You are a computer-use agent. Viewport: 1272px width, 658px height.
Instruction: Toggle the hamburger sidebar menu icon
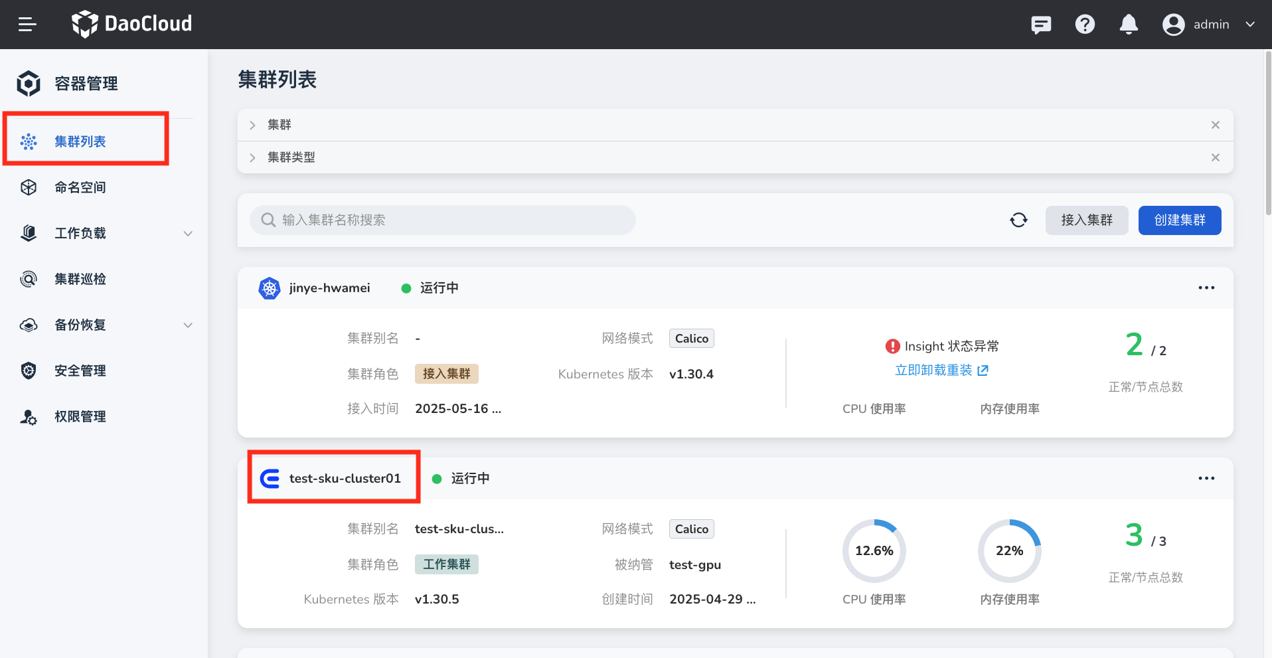click(27, 25)
